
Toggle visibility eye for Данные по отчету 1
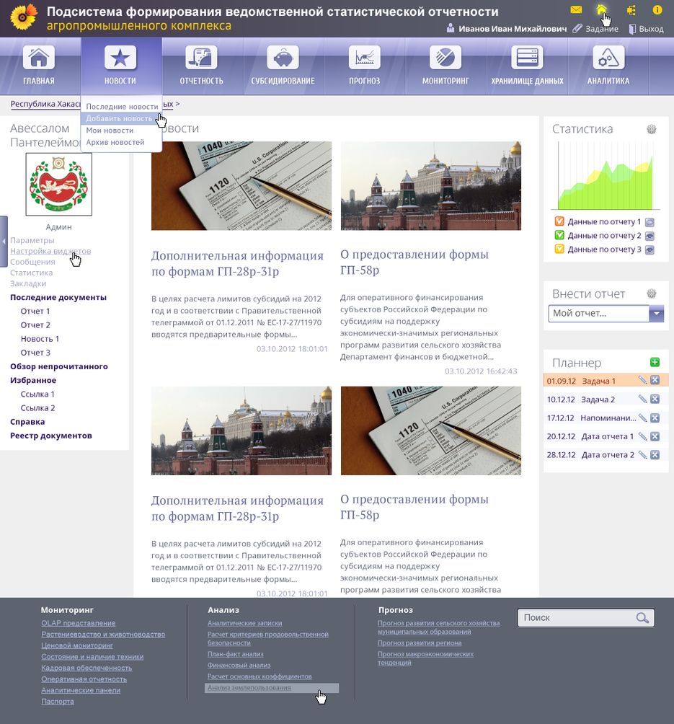[x=649, y=222]
